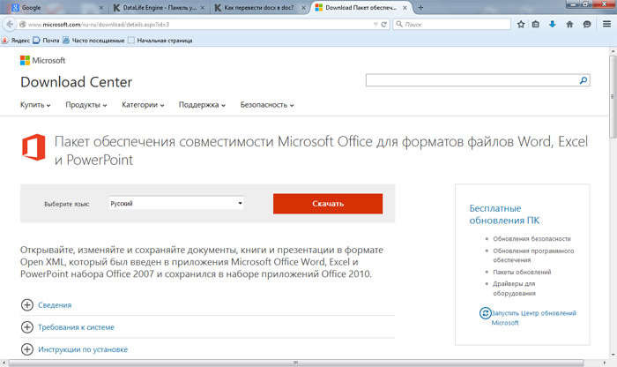The width and height of the screenshot is (617, 367).
Task: Open Драйверы для оборудования link
Action: [x=514, y=288]
